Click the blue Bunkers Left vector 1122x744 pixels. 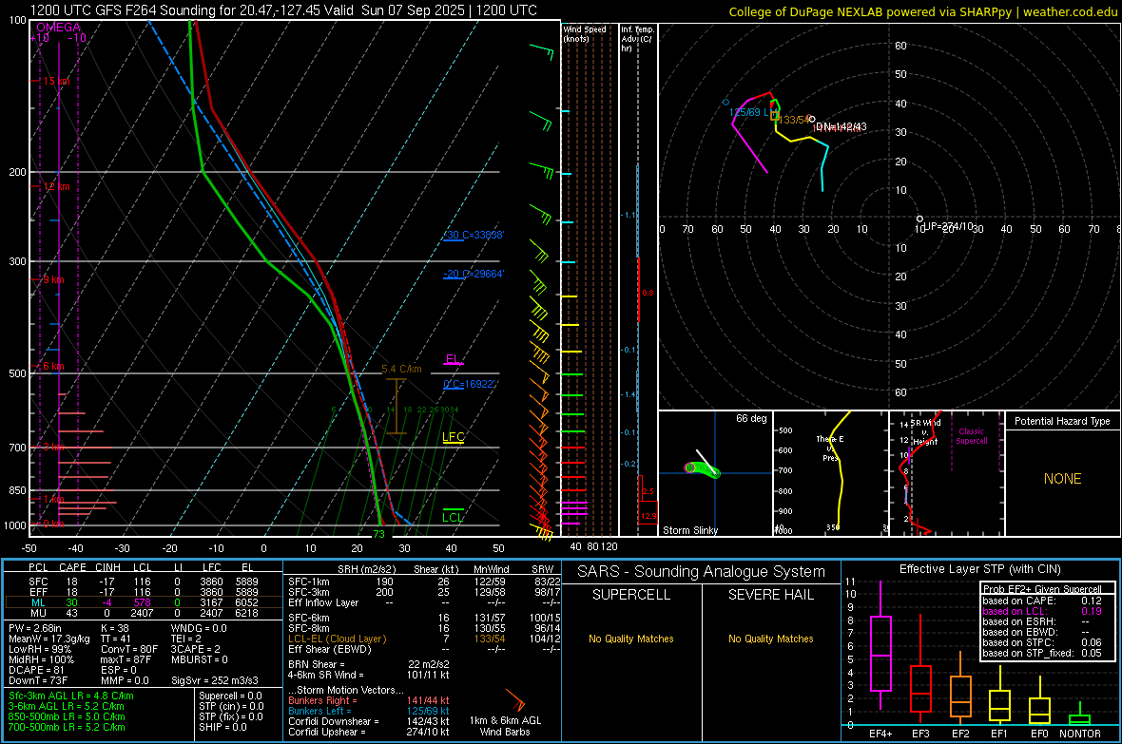pyautogui.click(x=369, y=711)
